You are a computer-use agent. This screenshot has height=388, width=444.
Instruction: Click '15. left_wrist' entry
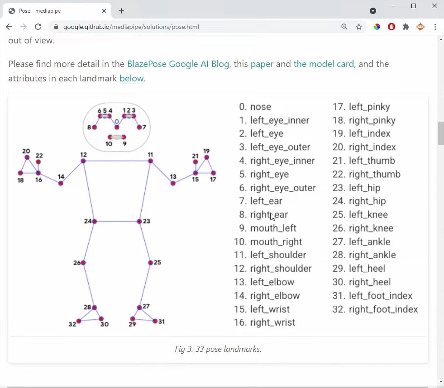262,309
